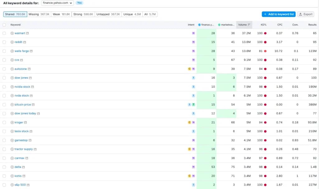
Task: Click results value 386M for bitcoin price
Action: click(x=312, y=104)
